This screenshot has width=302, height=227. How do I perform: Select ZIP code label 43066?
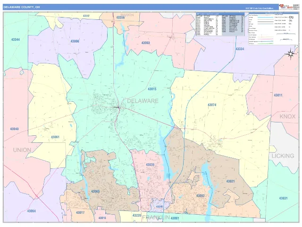point(75,41)
